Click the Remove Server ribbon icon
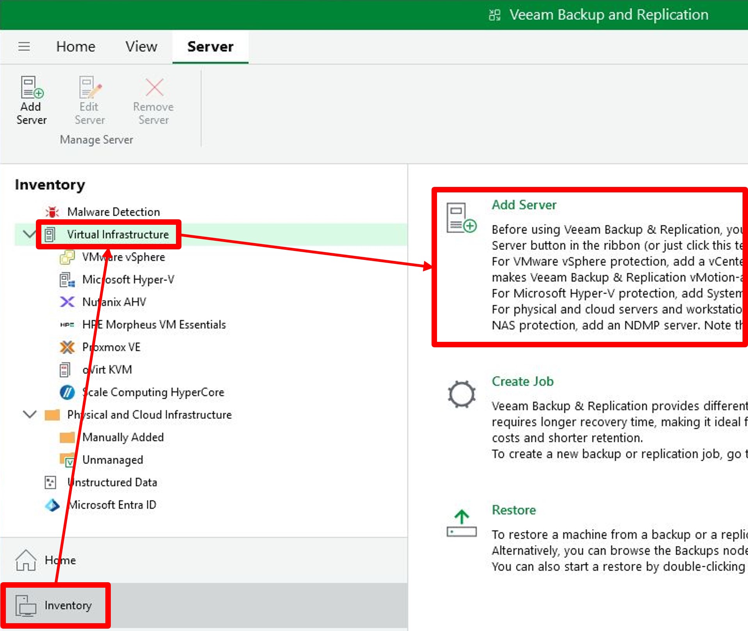The height and width of the screenshot is (631, 748). pyautogui.click(x=154, y=87)
